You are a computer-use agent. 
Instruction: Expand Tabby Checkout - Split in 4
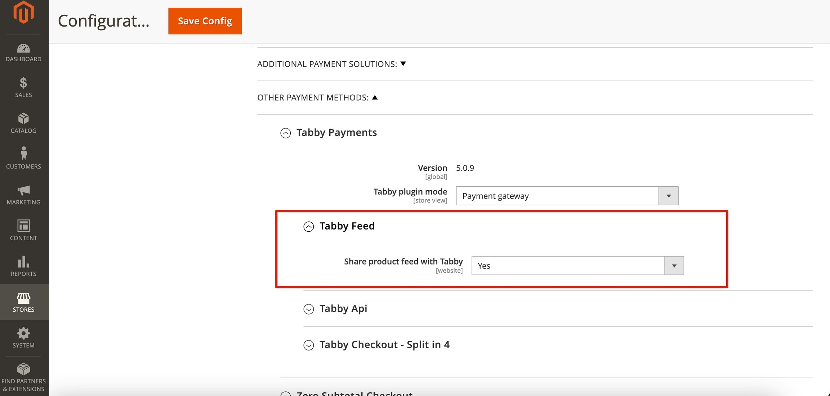point(376,344)
